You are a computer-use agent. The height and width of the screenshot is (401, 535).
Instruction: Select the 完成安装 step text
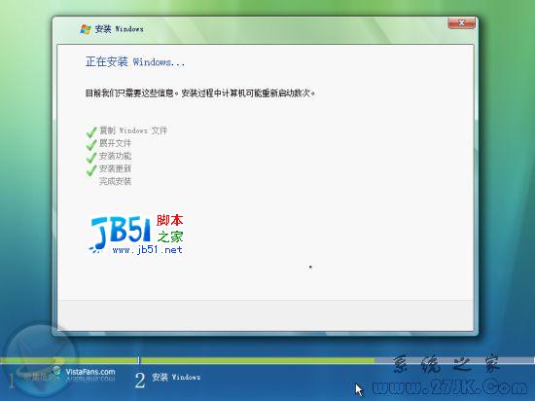click(115, 181)
